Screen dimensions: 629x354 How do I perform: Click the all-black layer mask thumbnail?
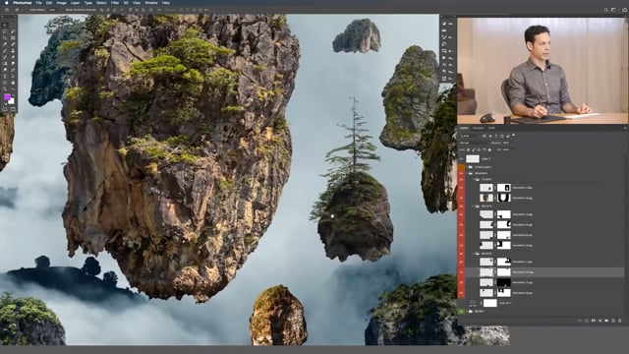pyautogui.click(x=504, y=282)
